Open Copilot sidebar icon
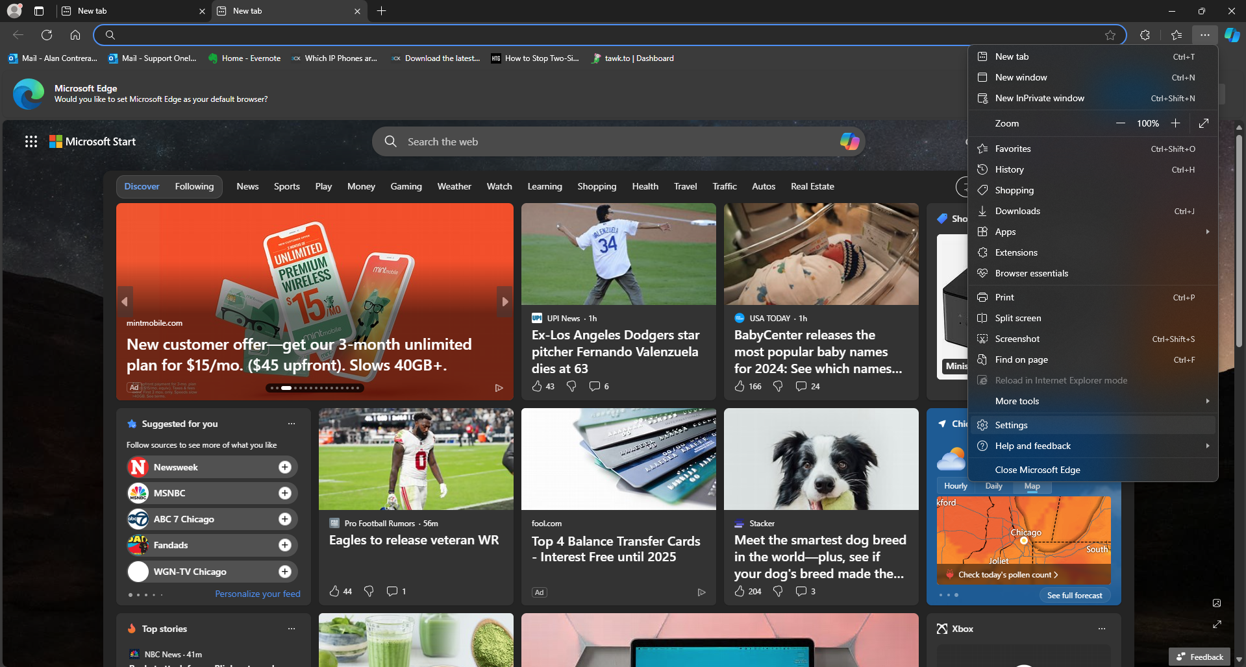Viewport: 1246px width, 667px height. tap(1232, 35)
